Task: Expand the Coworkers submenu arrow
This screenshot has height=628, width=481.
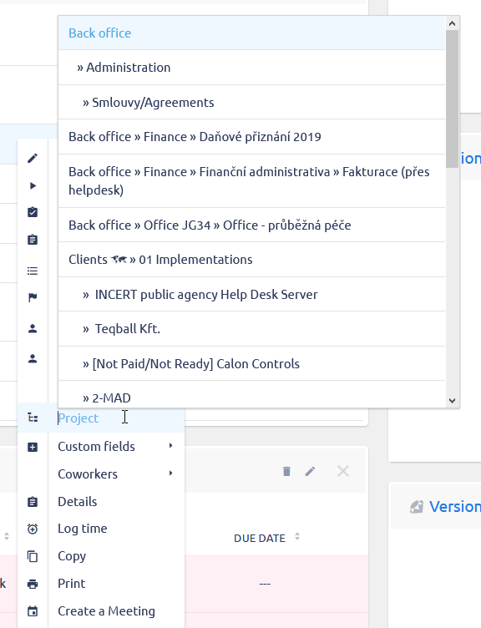Action: pos(171,473)
